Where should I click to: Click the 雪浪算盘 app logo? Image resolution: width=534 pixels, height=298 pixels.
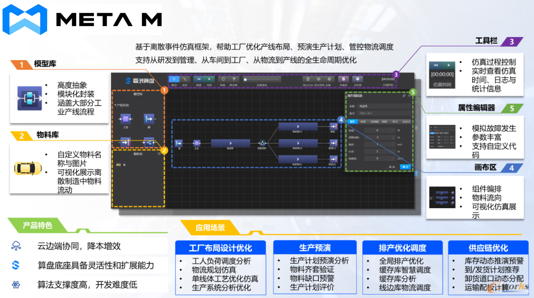click(140, 81)
